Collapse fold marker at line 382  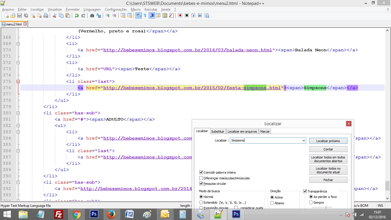coord(18,125)
